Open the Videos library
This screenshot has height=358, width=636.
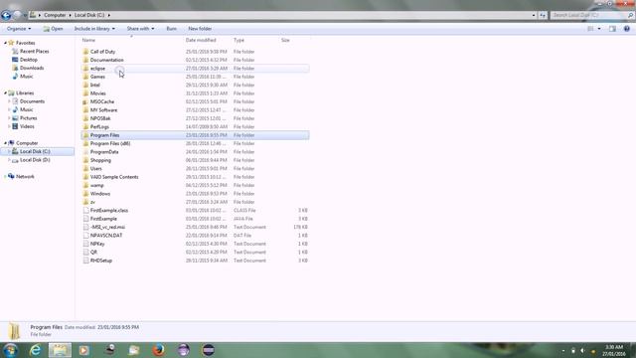pyautogui.click(x=27, y=126)
